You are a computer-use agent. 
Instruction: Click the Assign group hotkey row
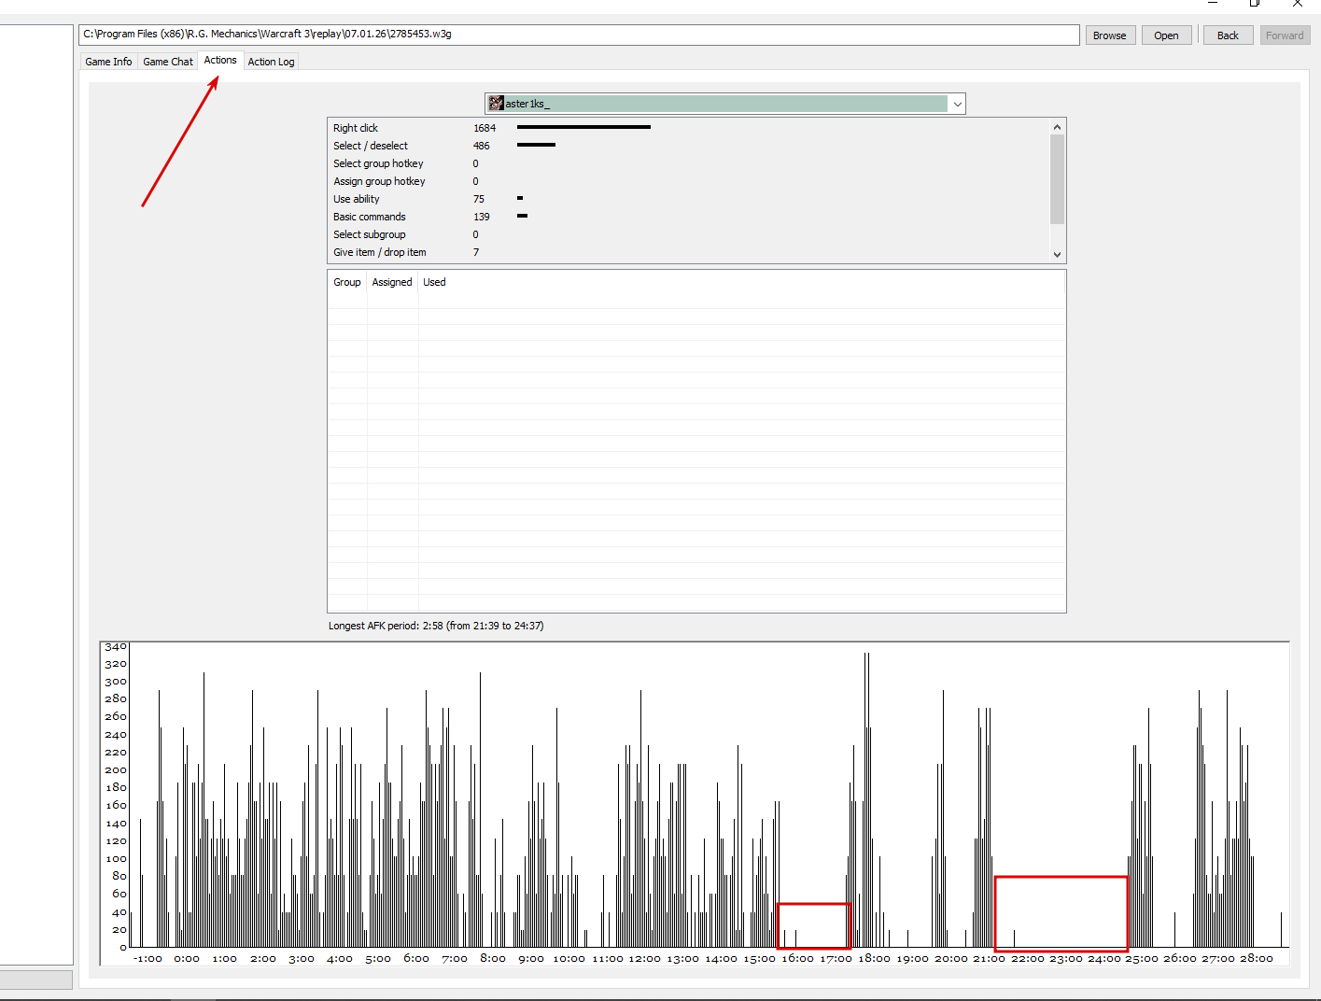[689, 181]
